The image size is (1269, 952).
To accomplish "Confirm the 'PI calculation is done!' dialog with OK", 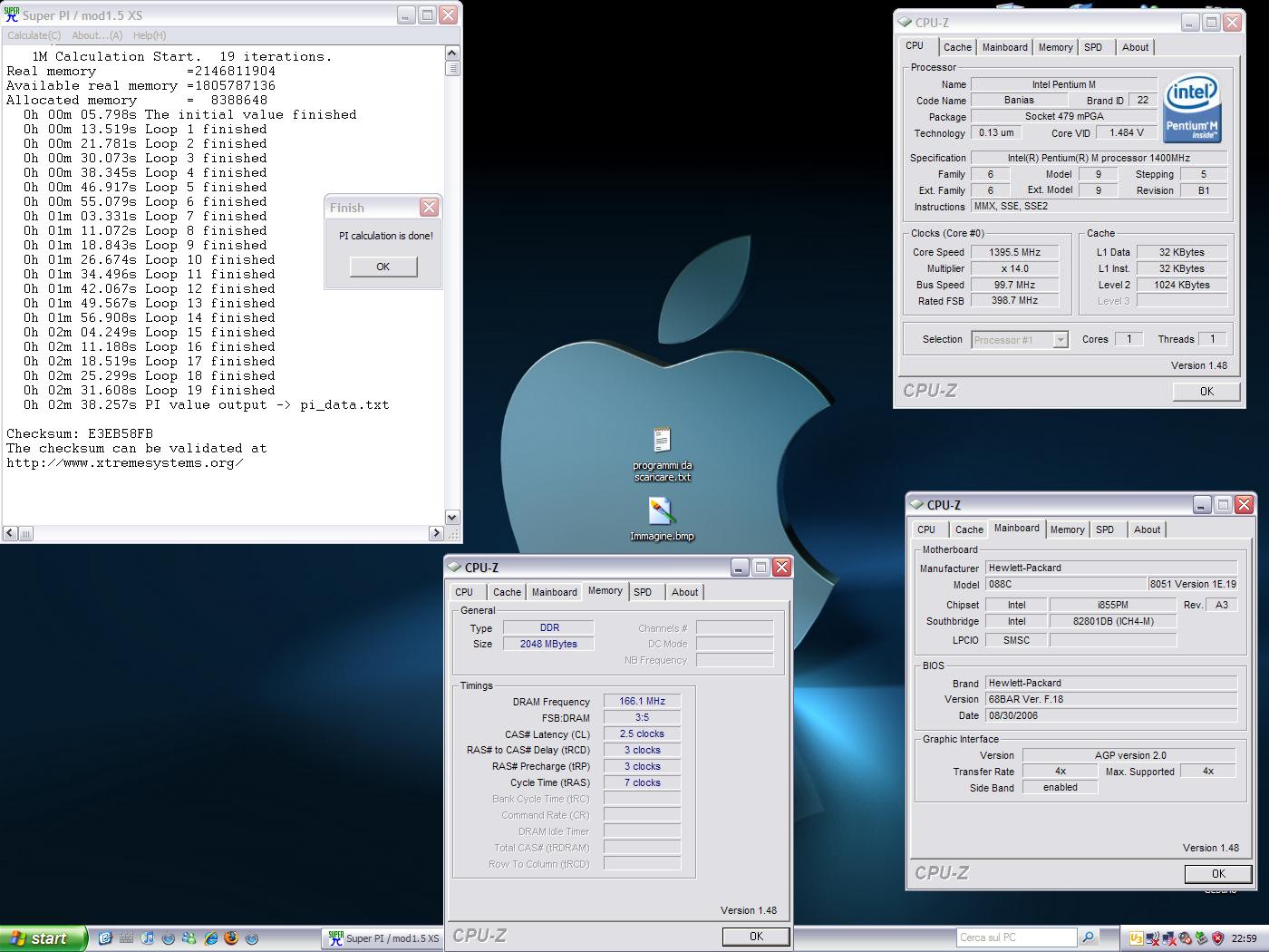I will pyautogui.click(x=383, y=267).
